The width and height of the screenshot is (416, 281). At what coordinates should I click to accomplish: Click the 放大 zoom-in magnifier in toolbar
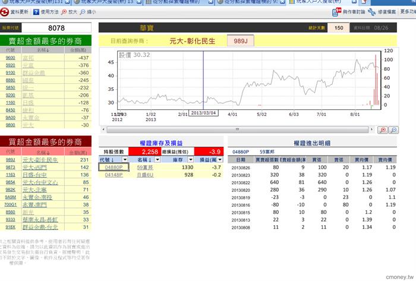(x=64, y=12)
